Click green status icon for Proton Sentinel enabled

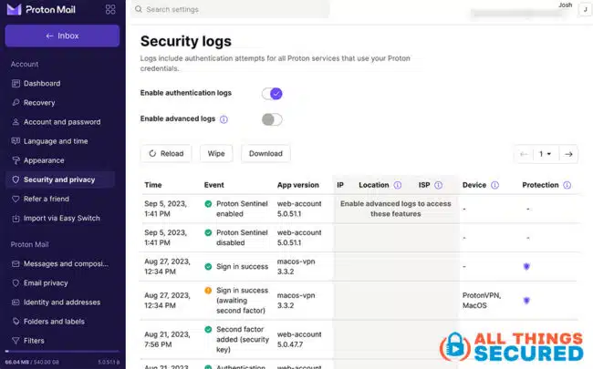click(208, 204)
